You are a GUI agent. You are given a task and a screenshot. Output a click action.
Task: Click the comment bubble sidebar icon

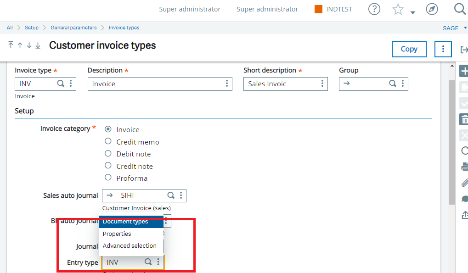click(464, 199)
